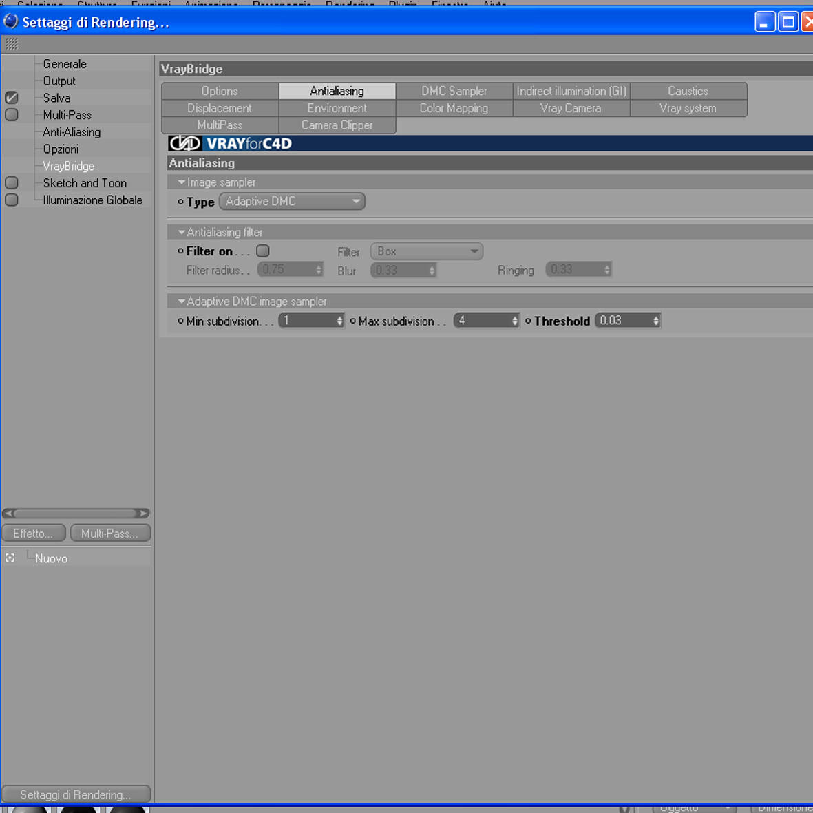Select Output in the settings list

pyautogui.click(x=59, y=81)
